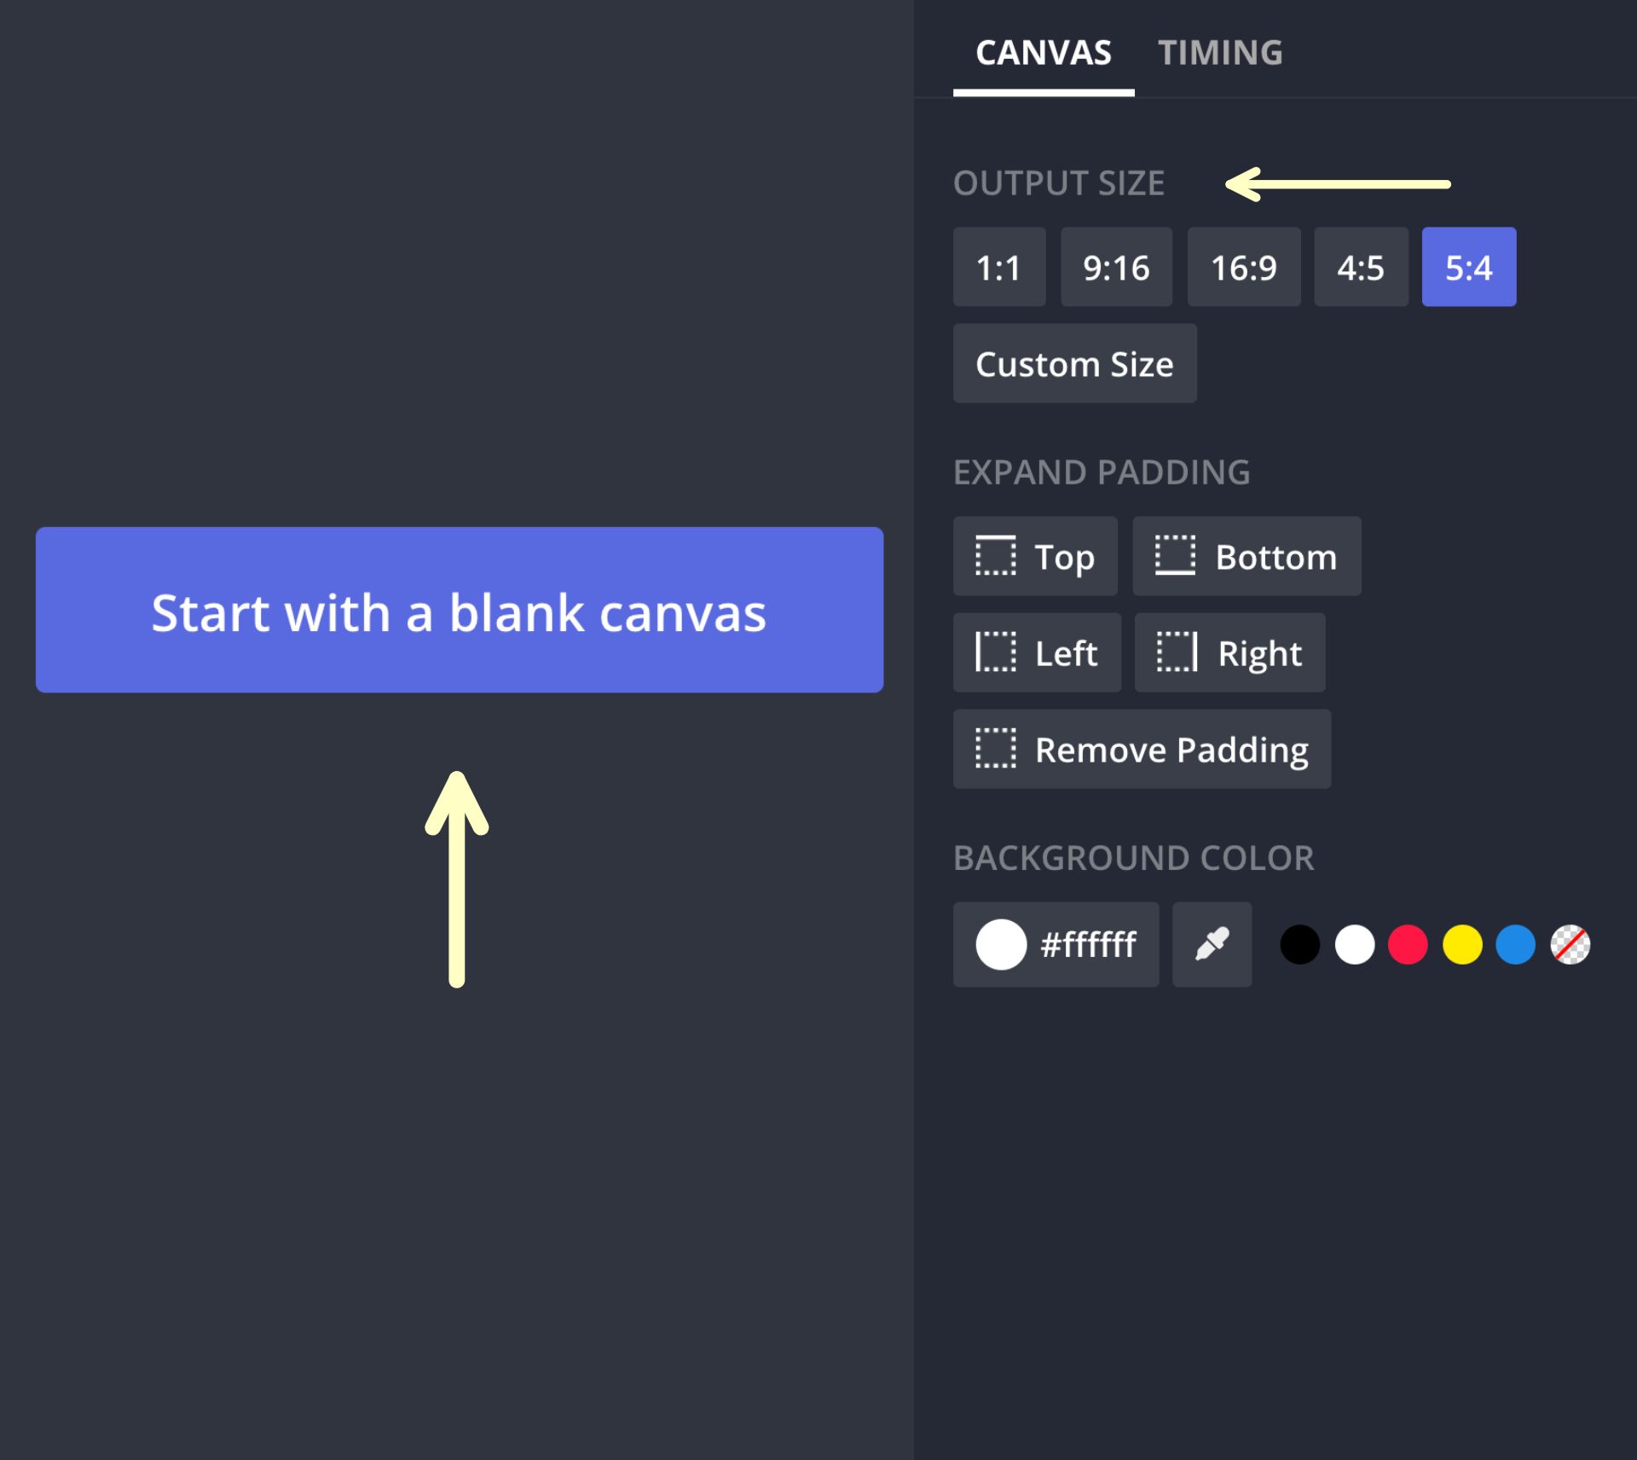Select the 9:16 aspect ratio
Screen dimensions: 1637x1460
point(1116,267)
